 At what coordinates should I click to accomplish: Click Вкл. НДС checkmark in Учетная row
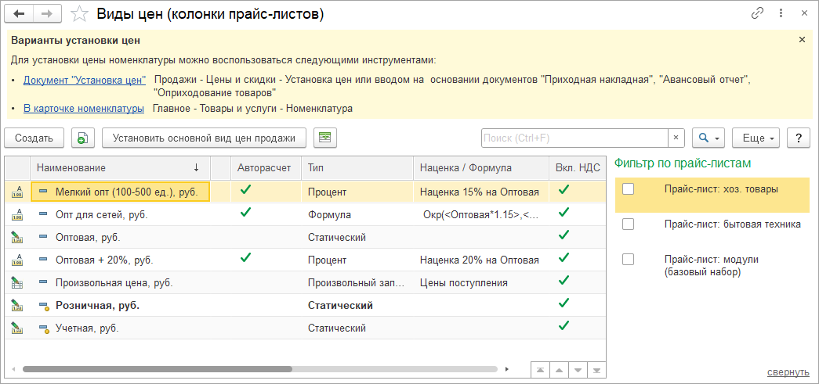click(x=564, y=326)
